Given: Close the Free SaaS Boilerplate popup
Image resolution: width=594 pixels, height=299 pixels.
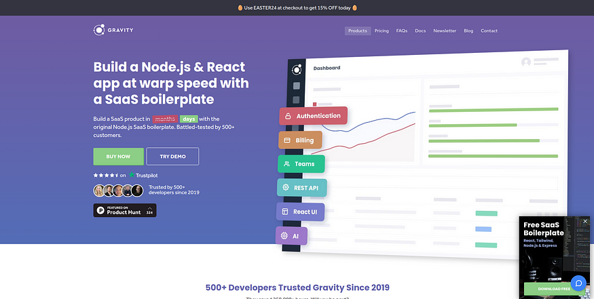Looking at the screenshot, I should pyautogui.click(x=585, y=221).
